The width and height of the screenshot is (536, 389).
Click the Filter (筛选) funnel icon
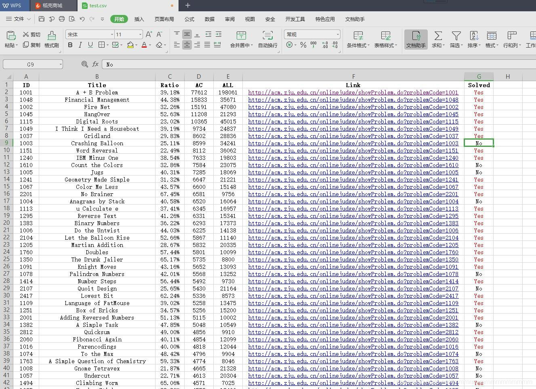pyautogui.click(x=456, y=36)
